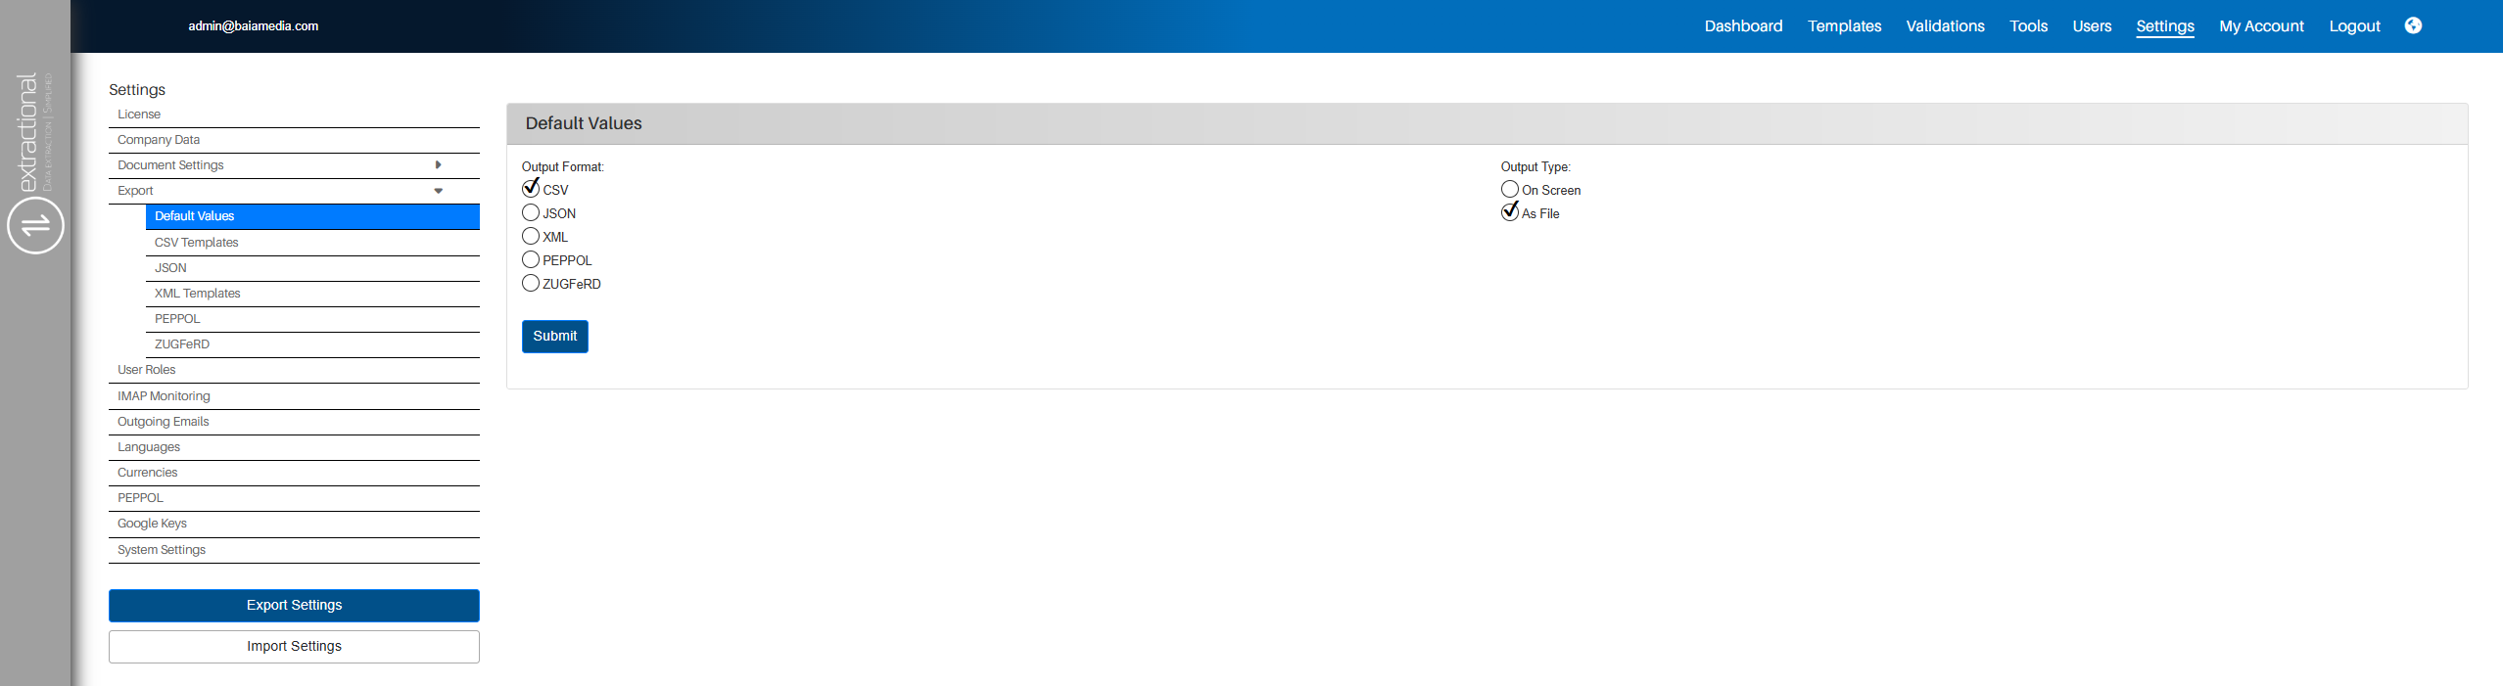2503x686 pixels.
Task: Click the circular arrows sidebar toggle icon
Action: pos(35,225)
